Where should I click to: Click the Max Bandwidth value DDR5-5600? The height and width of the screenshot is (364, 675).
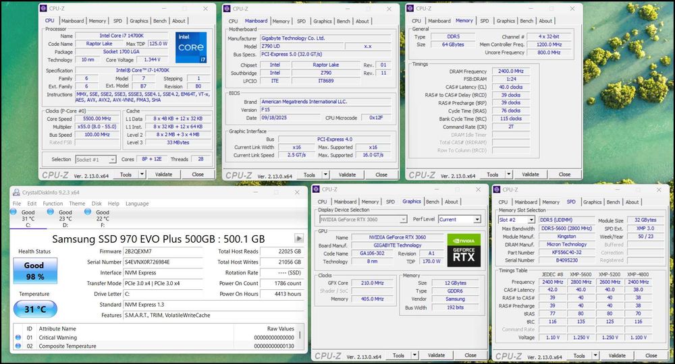(x=566, y=229)
